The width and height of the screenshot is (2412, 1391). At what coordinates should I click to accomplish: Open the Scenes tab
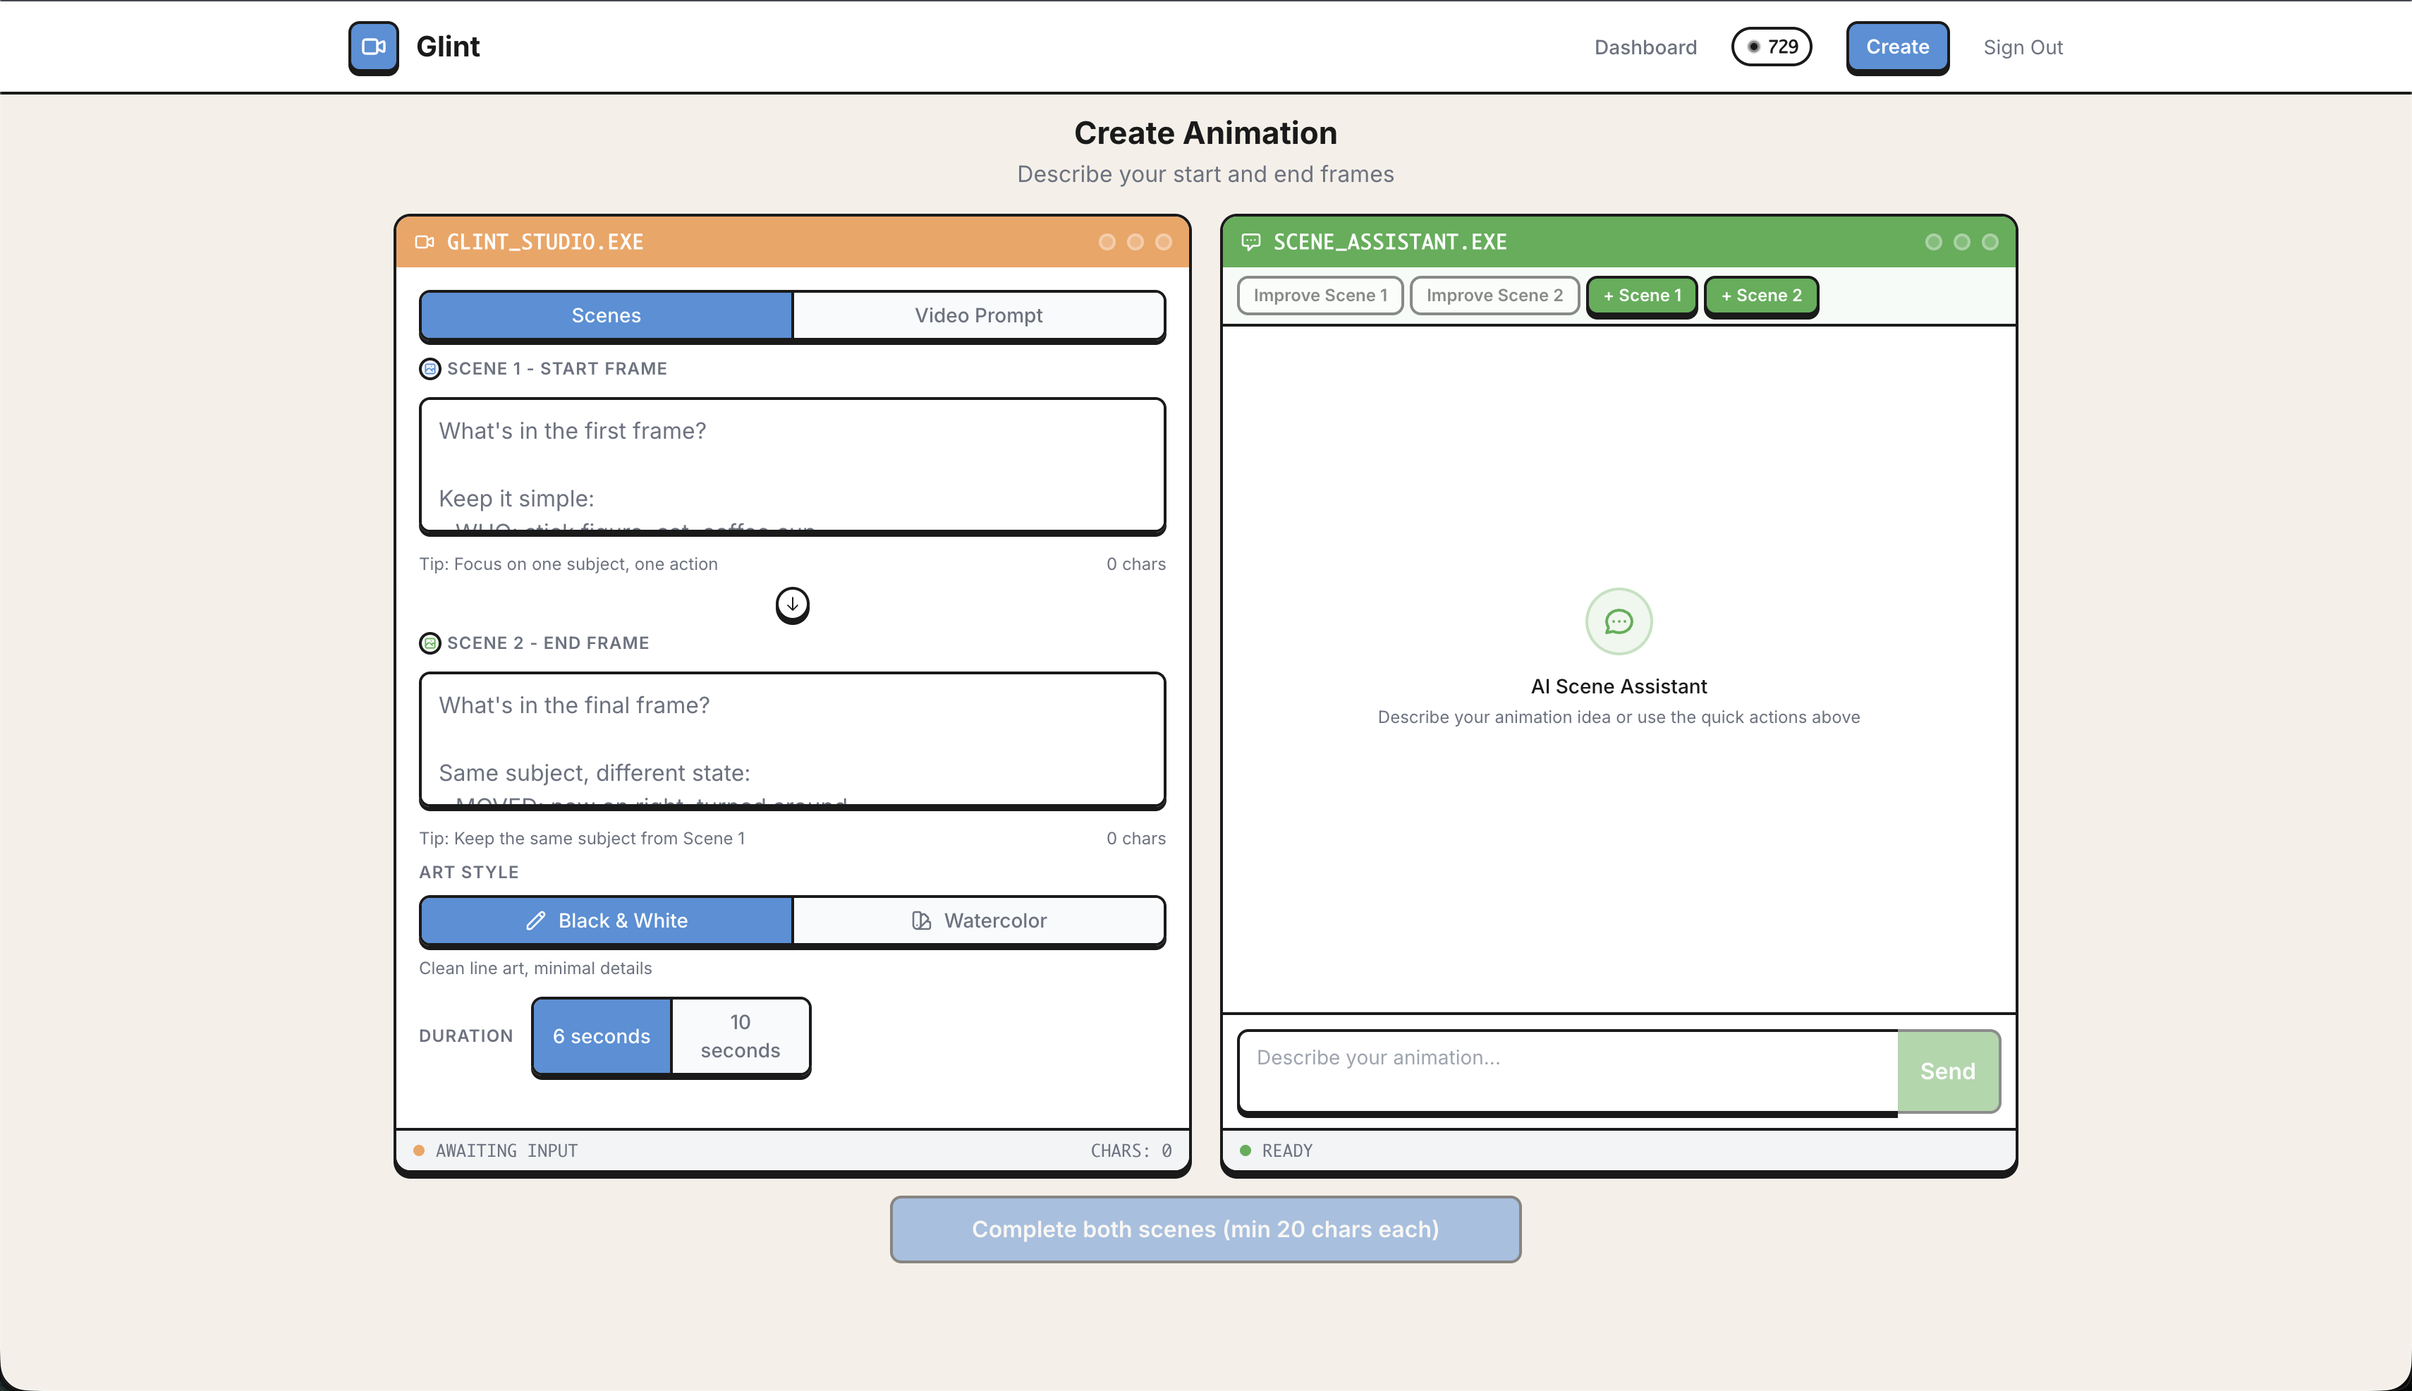(x=606, y=315)
